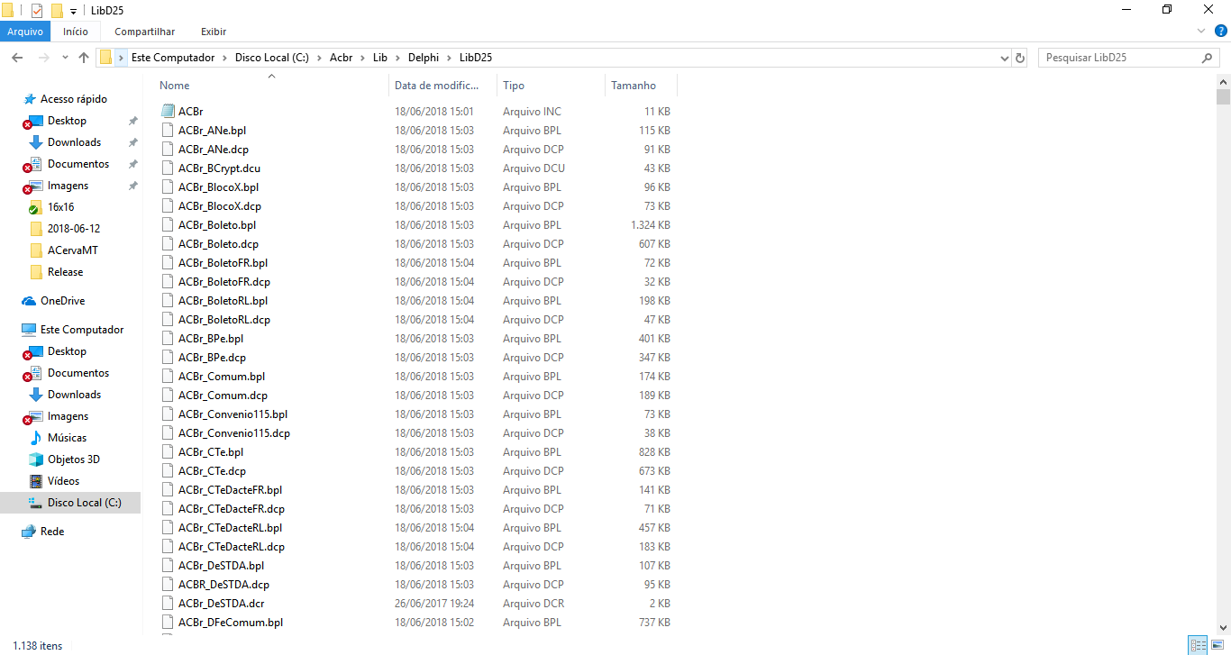Click the Delphi breadcrumb segment

tap(423, 58)
